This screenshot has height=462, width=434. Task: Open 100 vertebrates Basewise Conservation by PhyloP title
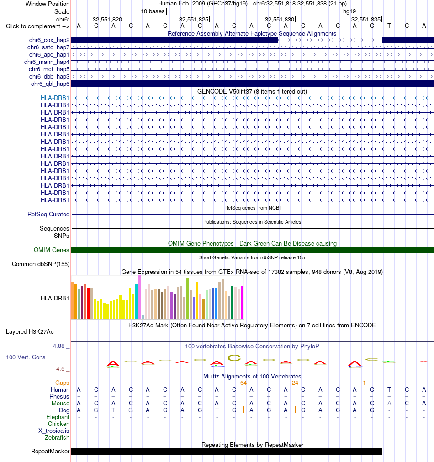tap(252, 346)
